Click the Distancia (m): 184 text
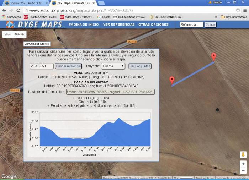Viewport: 249px width, 180px height. [x=93, y=102]
